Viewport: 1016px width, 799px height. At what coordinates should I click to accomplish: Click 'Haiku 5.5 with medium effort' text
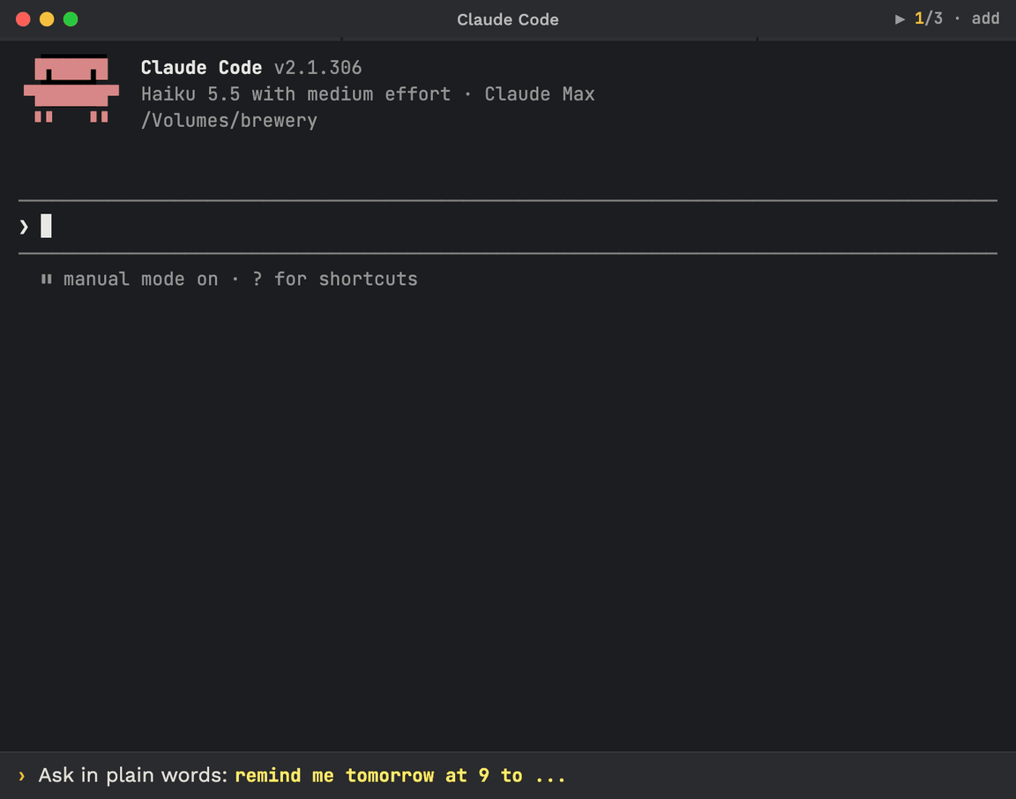coord(295,94)
